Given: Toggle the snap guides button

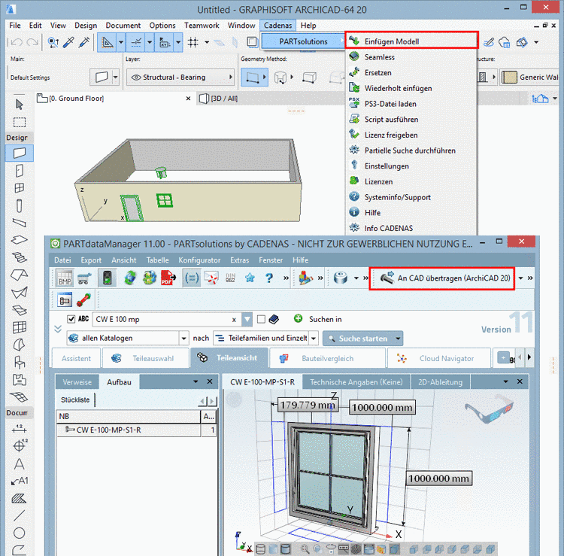Looking at the screenshot, I should tap(136, 42).
